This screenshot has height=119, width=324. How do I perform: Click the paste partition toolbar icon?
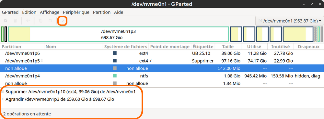tap(50, 21)
